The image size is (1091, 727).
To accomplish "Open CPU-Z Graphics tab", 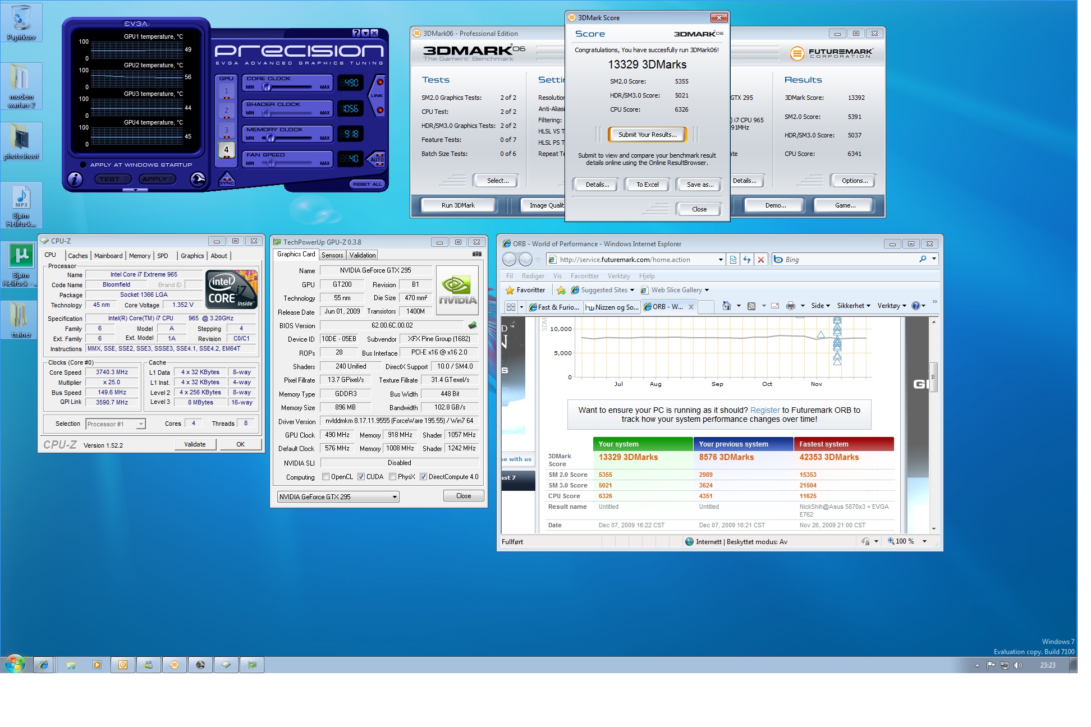I will coord(192,256).
